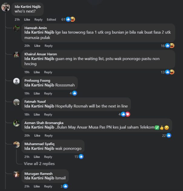Like Hamzah Amin's reply
This screenshot has height=191, width=183.
(x=37, y=46)
